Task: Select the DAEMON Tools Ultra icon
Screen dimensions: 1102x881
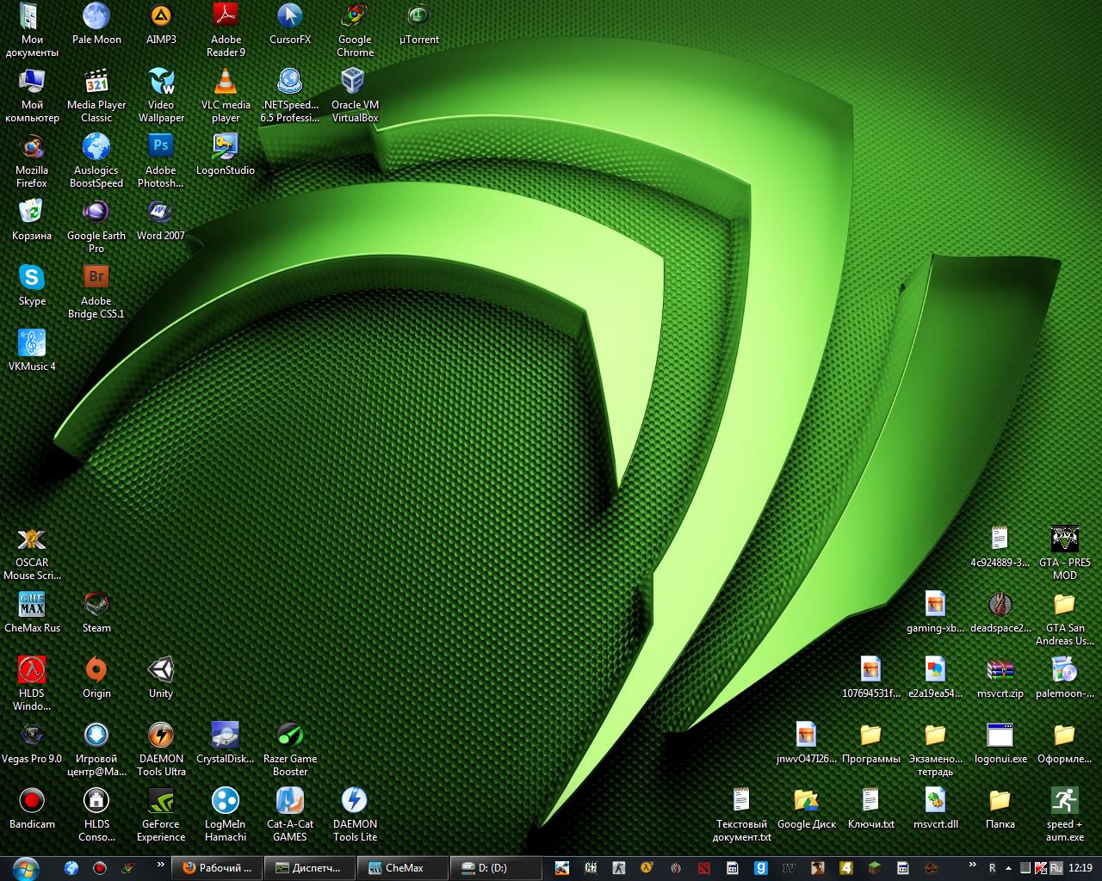Action: 161,749
